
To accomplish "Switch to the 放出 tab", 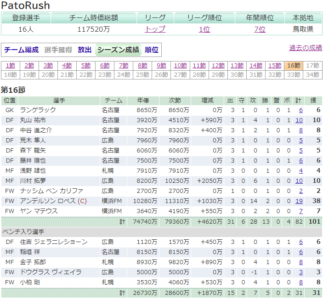I will 85,50.
